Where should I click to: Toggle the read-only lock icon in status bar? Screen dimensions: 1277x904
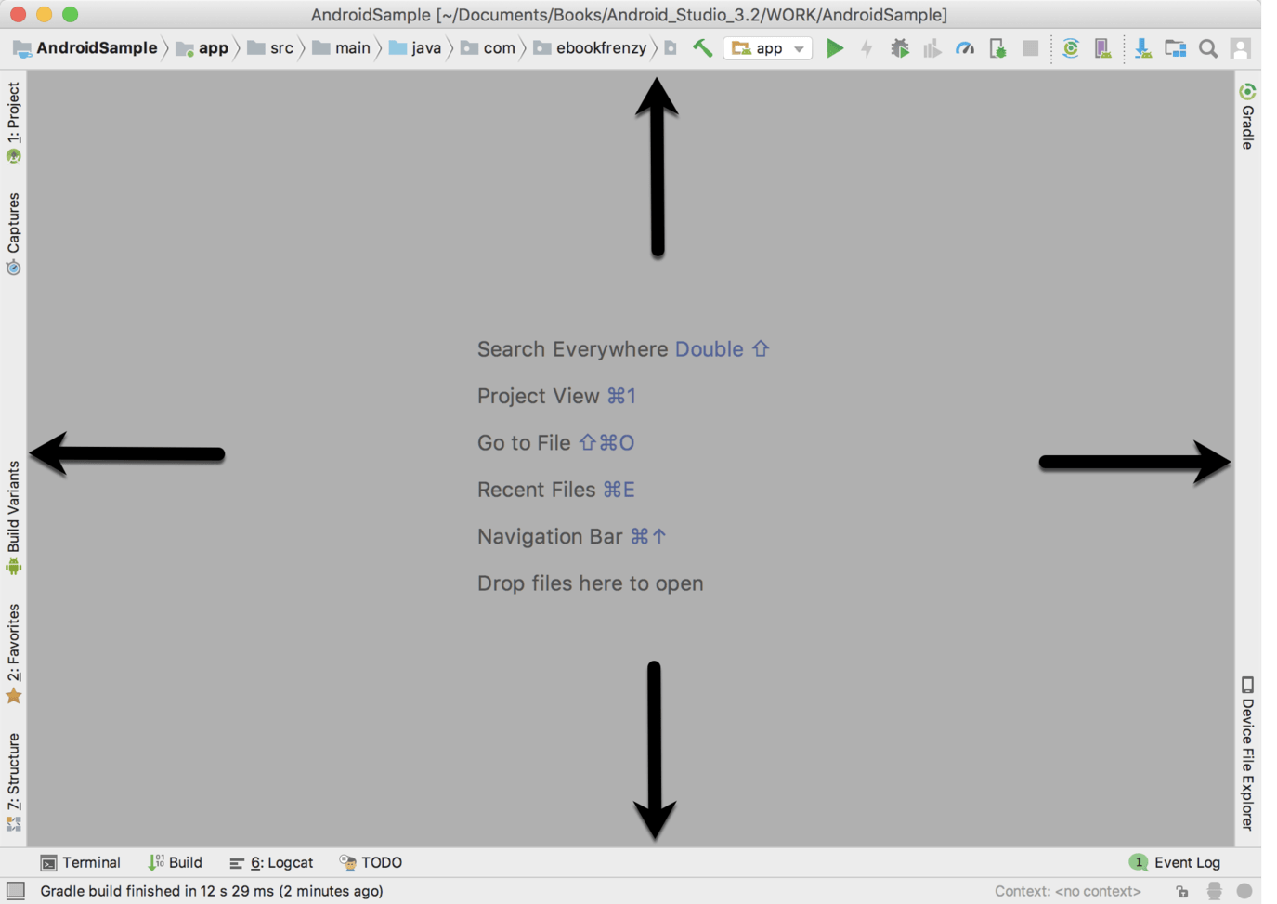1182,891
